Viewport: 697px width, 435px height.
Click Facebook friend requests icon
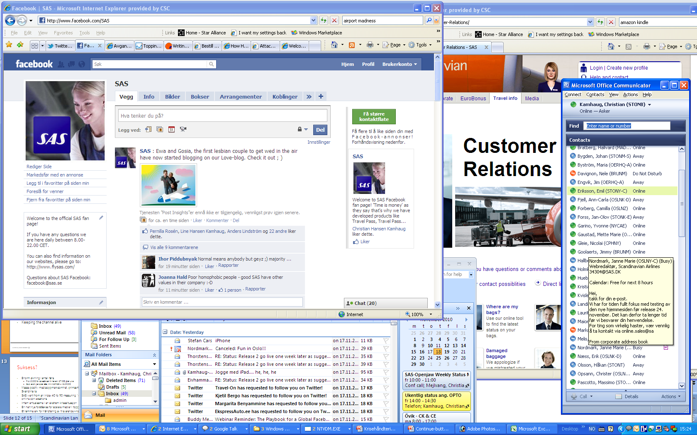coord(61,64)
